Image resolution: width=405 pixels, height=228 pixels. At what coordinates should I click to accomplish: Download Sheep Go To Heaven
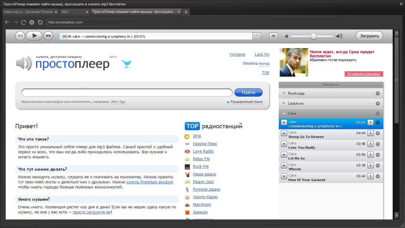coord(371,133)
